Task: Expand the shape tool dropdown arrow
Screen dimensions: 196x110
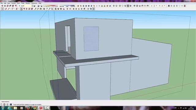Action: coord(18,9)
